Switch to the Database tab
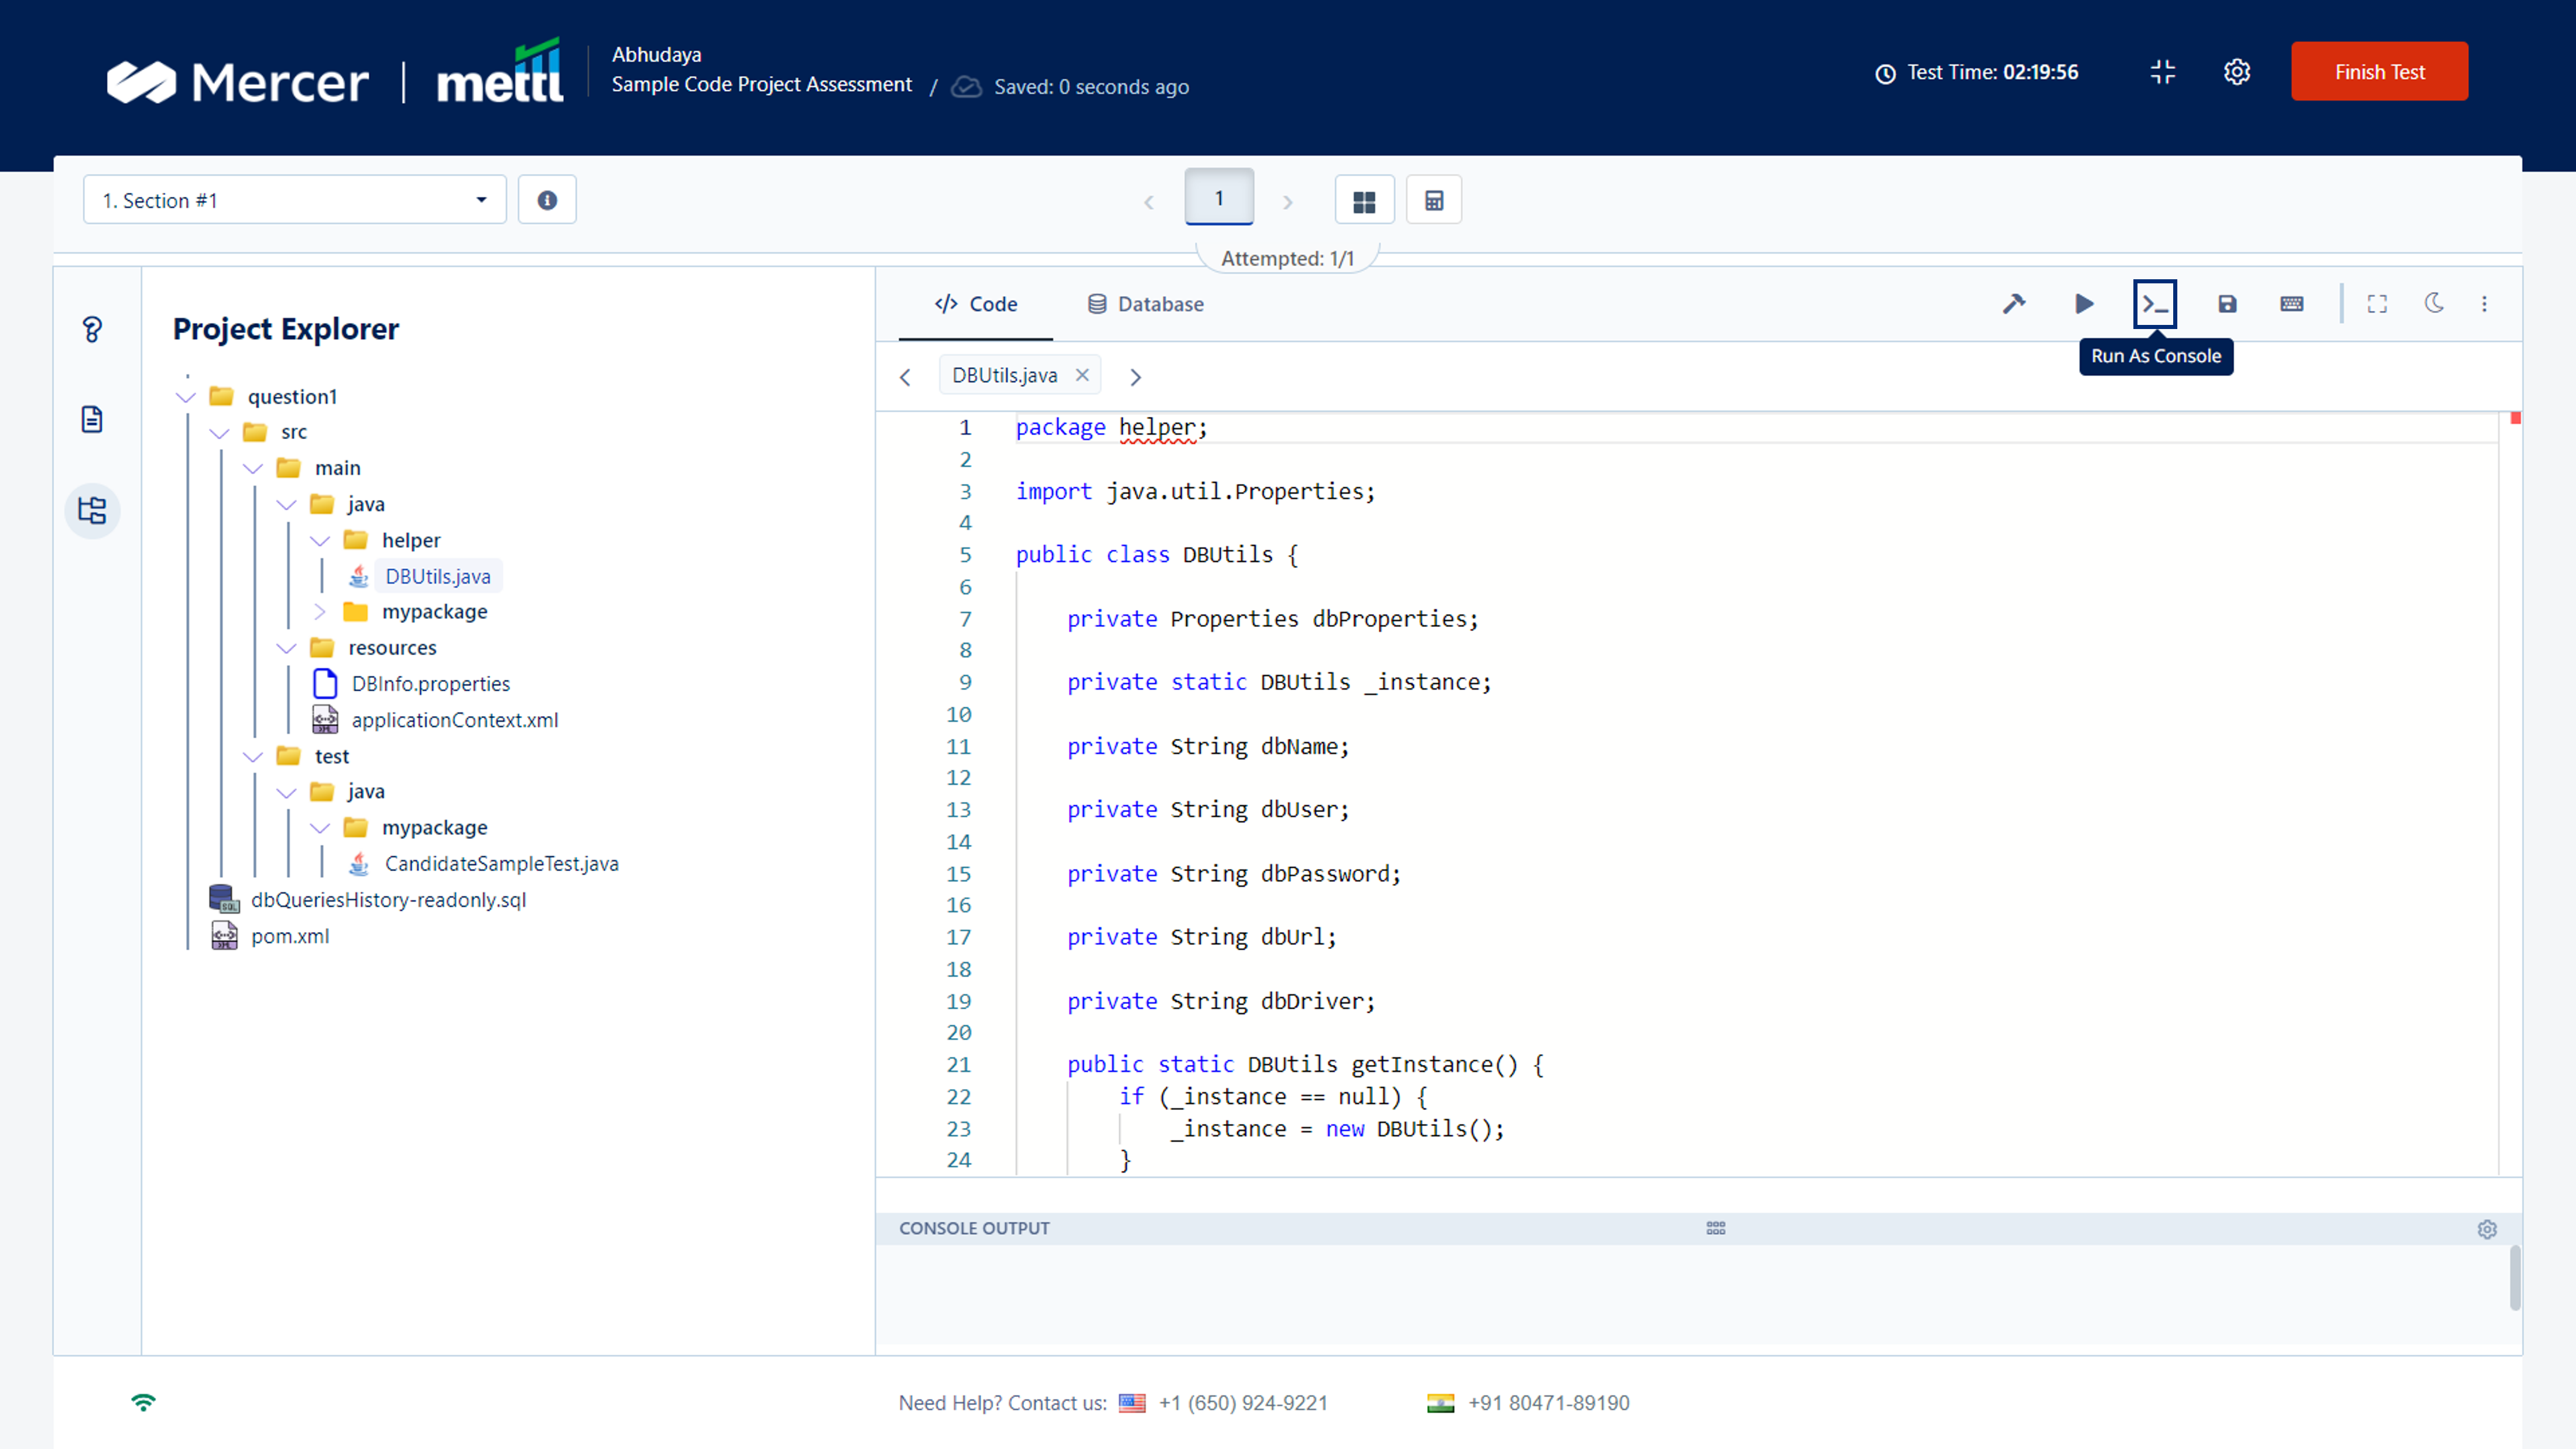This screenshot has width=2576, height=1449. 1145,304
